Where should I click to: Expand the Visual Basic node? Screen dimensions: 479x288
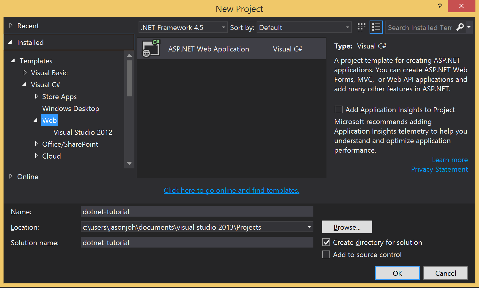tap(25, 72)
